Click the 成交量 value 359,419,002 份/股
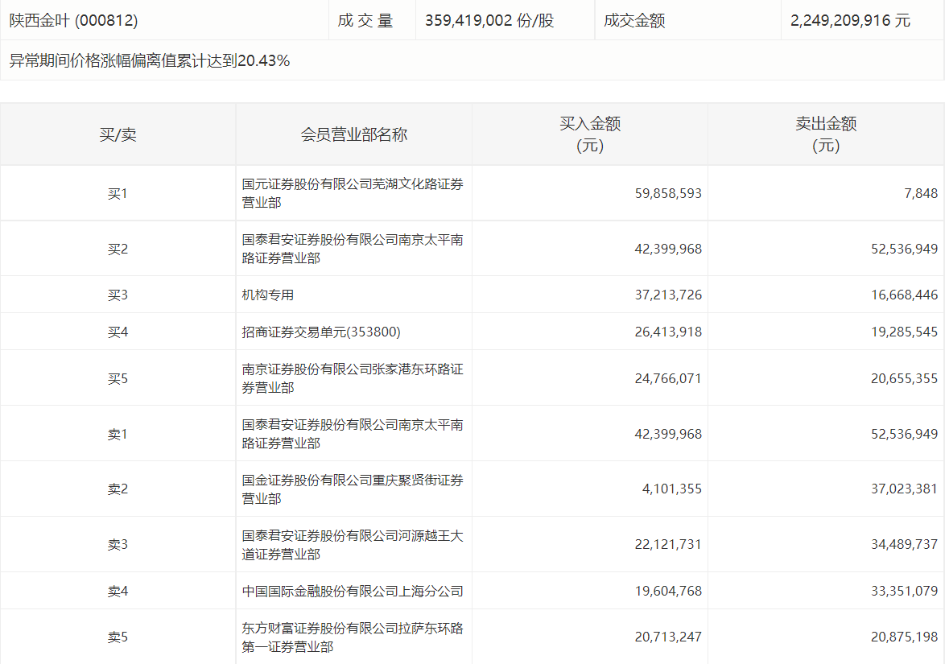This screenshot has width=945, height=664. pos(489,21)
